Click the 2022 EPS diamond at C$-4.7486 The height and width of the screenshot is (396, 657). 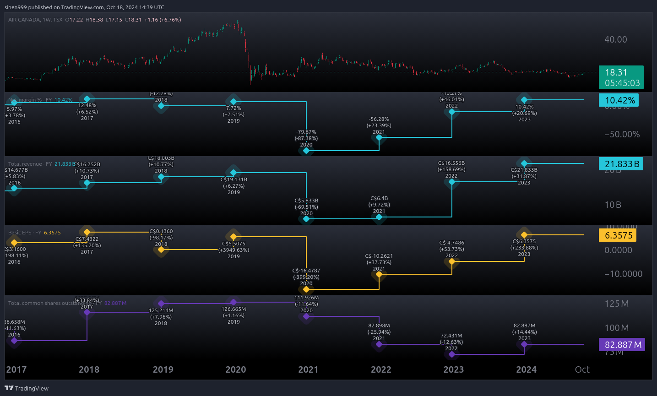tap(452, 261)
